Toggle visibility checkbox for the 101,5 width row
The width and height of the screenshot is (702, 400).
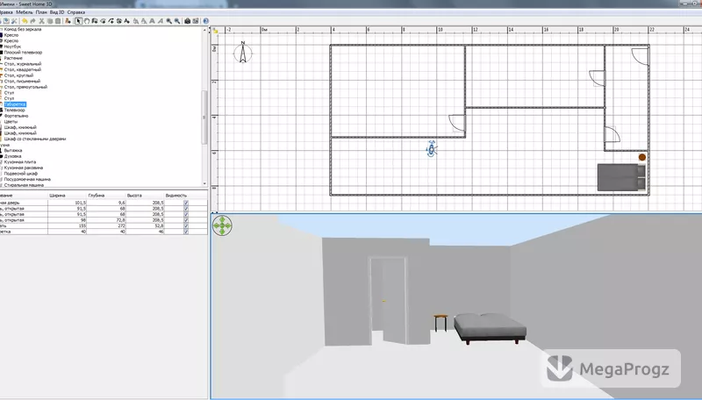coord(186,203)
